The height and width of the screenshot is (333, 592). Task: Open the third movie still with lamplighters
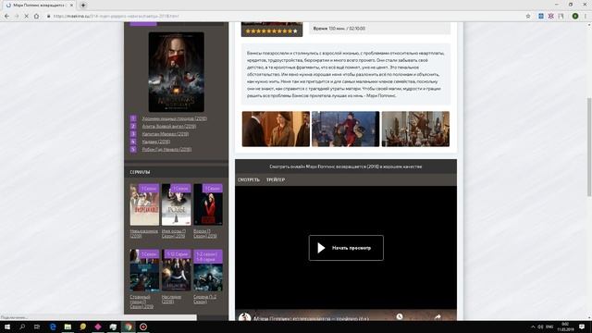415,129
